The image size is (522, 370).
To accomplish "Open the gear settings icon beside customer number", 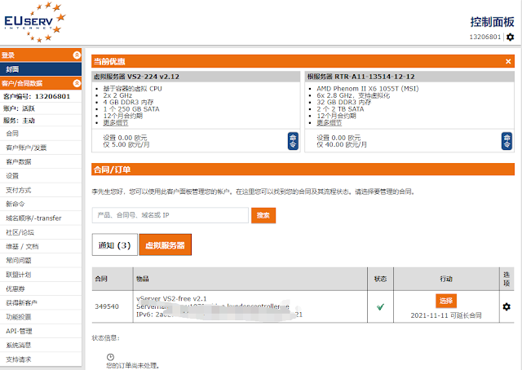I will (x=510, y=37).
